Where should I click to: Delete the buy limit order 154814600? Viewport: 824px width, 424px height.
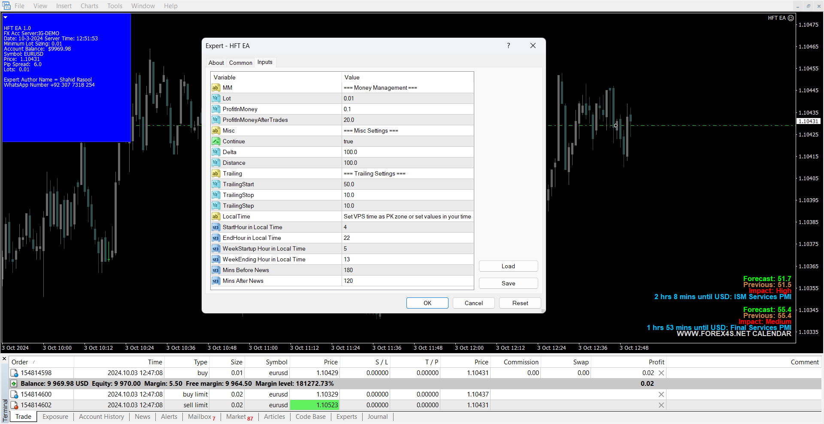tap(661, 395)
